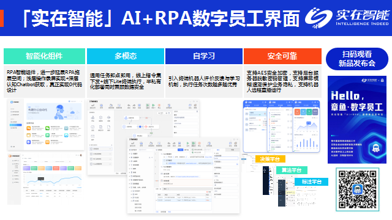This screenshot has height=220, width=392.
Task: Click the undo arrow icon in back designer toolbar
Action: click(x=129, y=106)
